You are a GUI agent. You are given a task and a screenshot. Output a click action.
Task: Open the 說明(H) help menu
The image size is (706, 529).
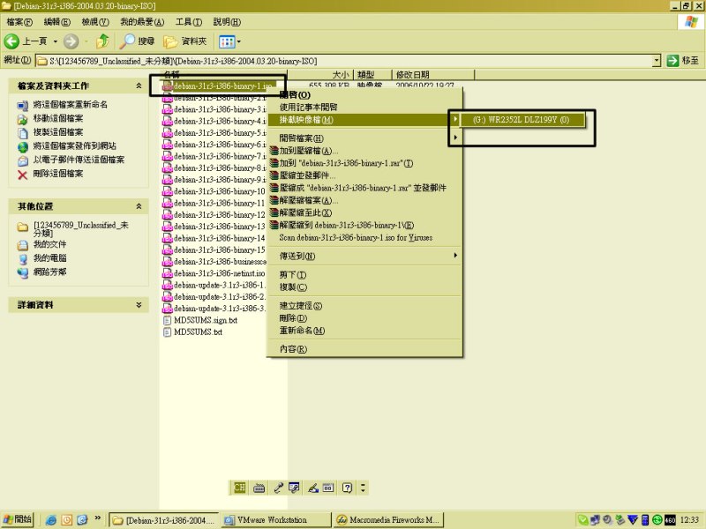[x=227, y=21]
